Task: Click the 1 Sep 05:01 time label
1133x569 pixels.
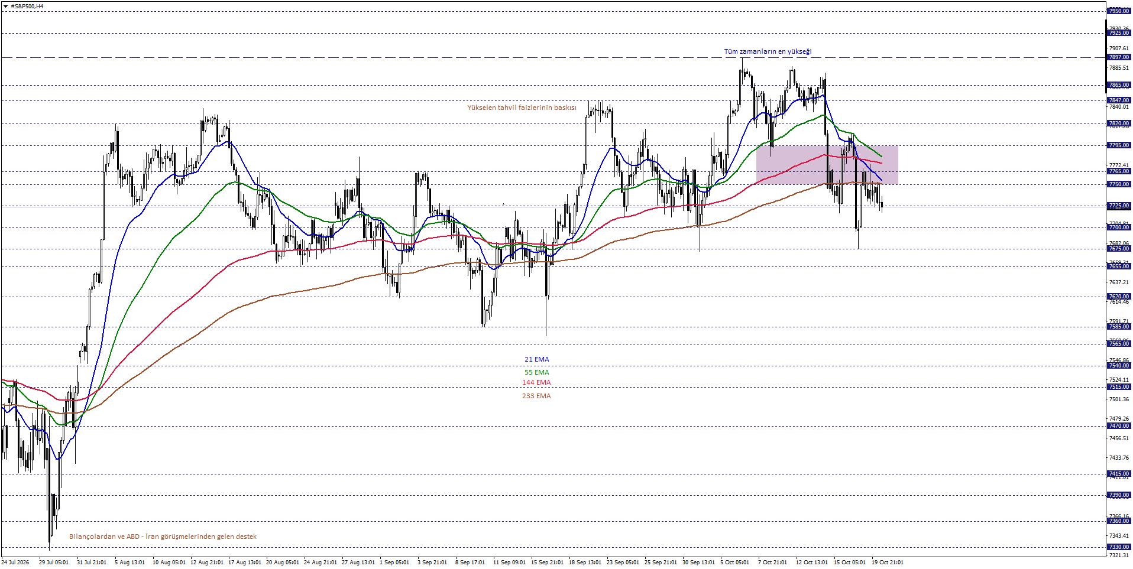Action: pos(394,563)
